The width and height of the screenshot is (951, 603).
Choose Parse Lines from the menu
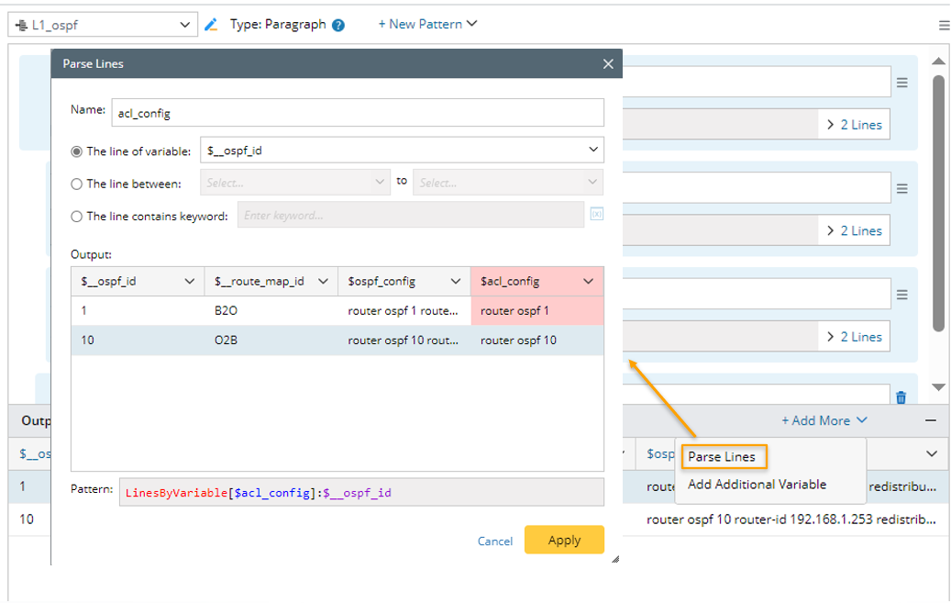(722, 457)
